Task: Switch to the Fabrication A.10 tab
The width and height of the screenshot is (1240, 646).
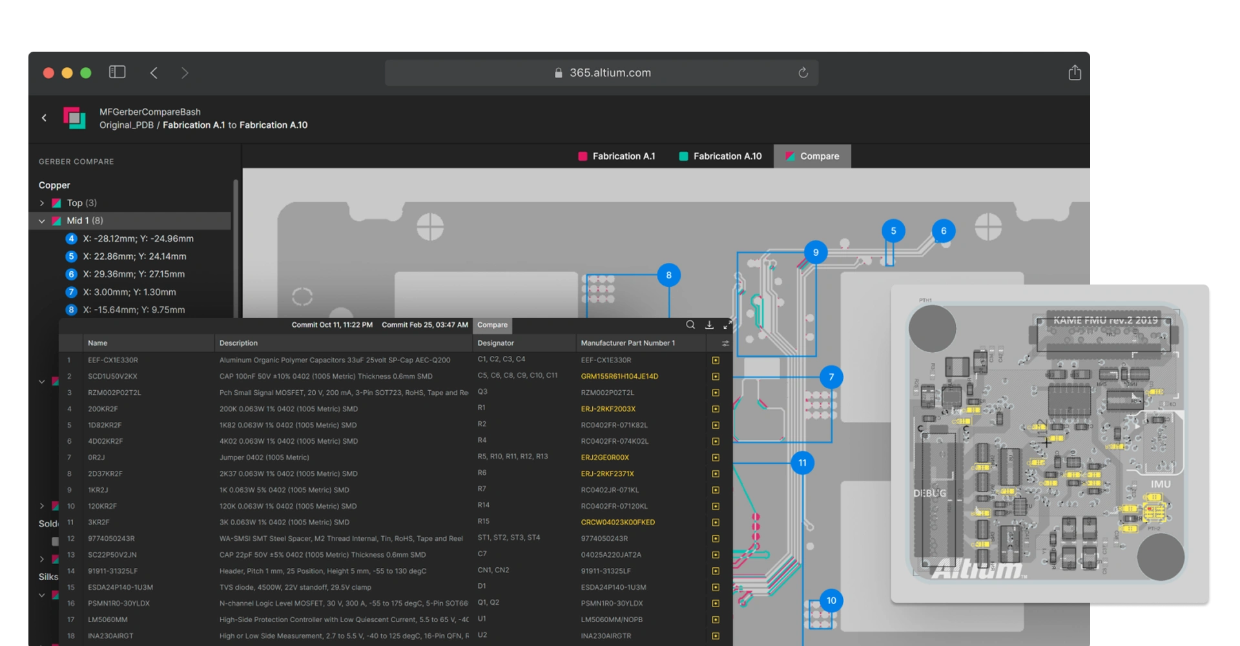Action: (x=721, y=156)
